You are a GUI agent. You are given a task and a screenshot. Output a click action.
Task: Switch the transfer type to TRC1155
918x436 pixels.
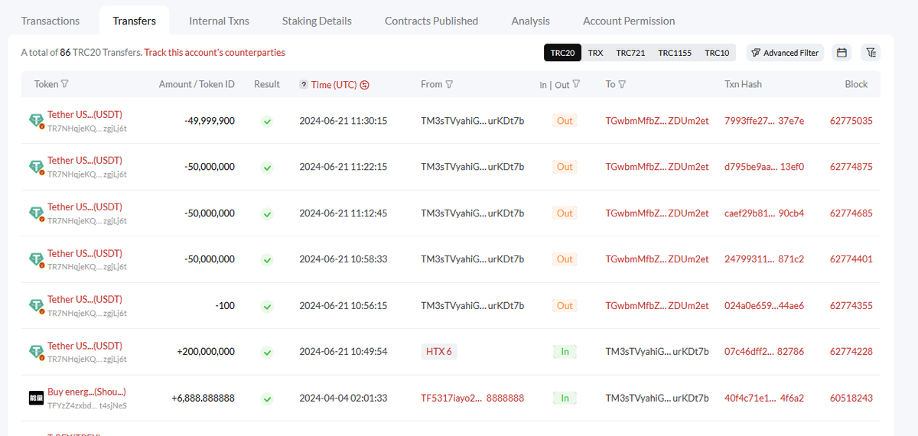[675, 53]
